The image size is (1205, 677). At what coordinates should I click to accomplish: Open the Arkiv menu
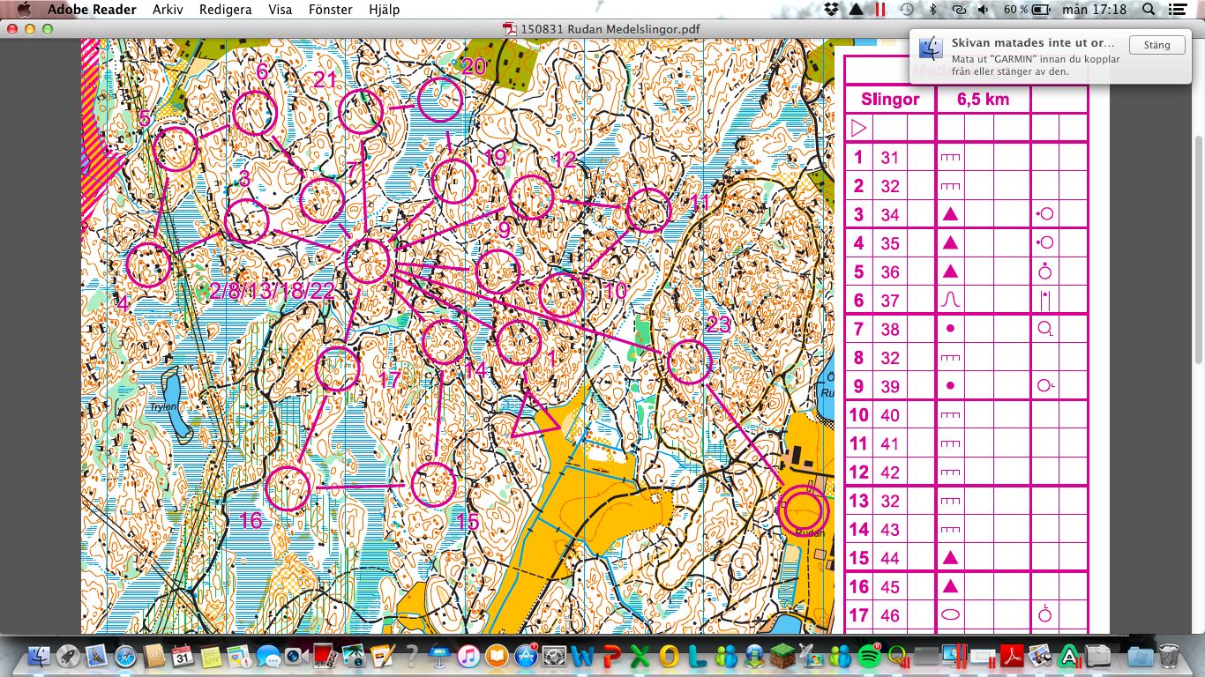168,10
